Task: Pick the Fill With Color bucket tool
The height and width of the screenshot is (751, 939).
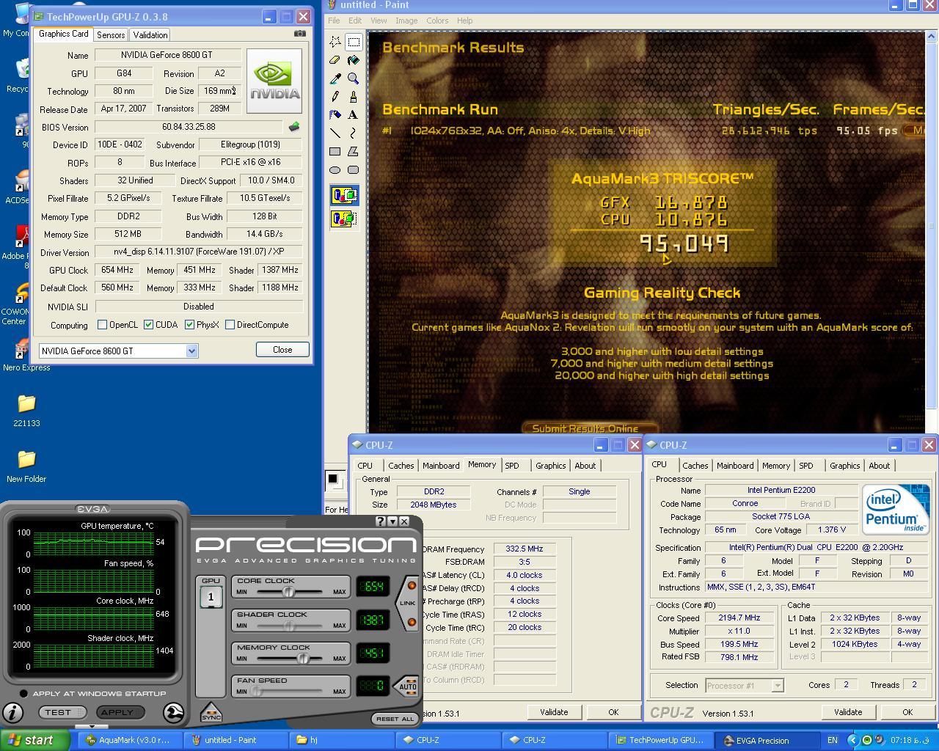Action: coord(354,60)
